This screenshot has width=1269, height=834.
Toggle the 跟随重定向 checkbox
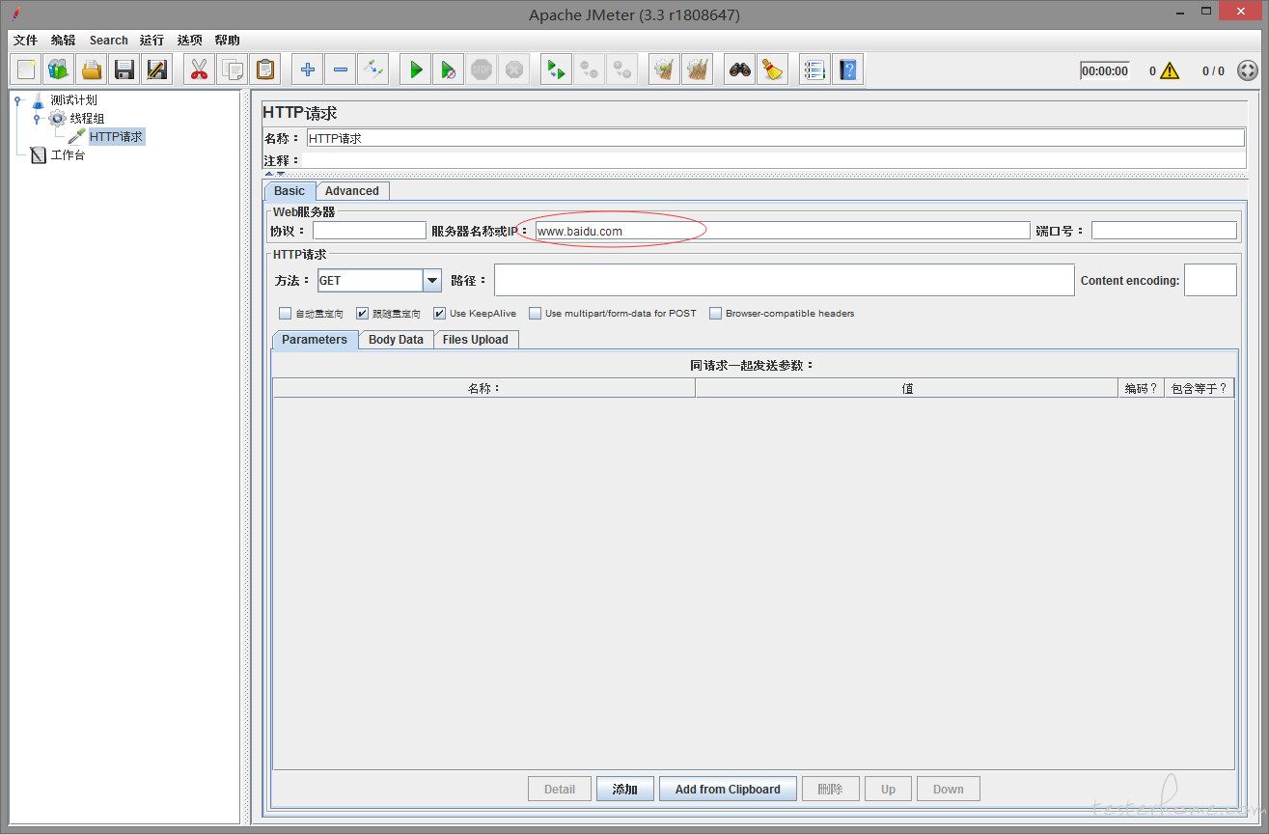362,314
